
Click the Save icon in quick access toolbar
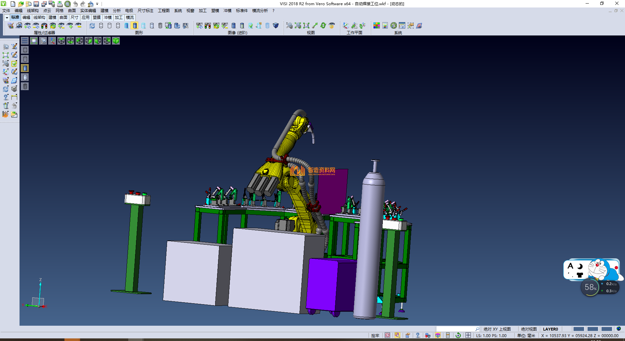point(36,4)
